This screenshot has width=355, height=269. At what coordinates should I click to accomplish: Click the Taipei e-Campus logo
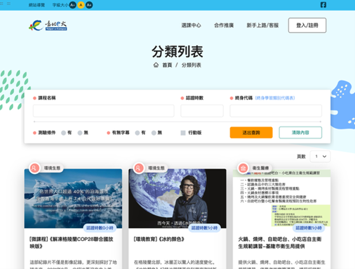click(48, 25)
